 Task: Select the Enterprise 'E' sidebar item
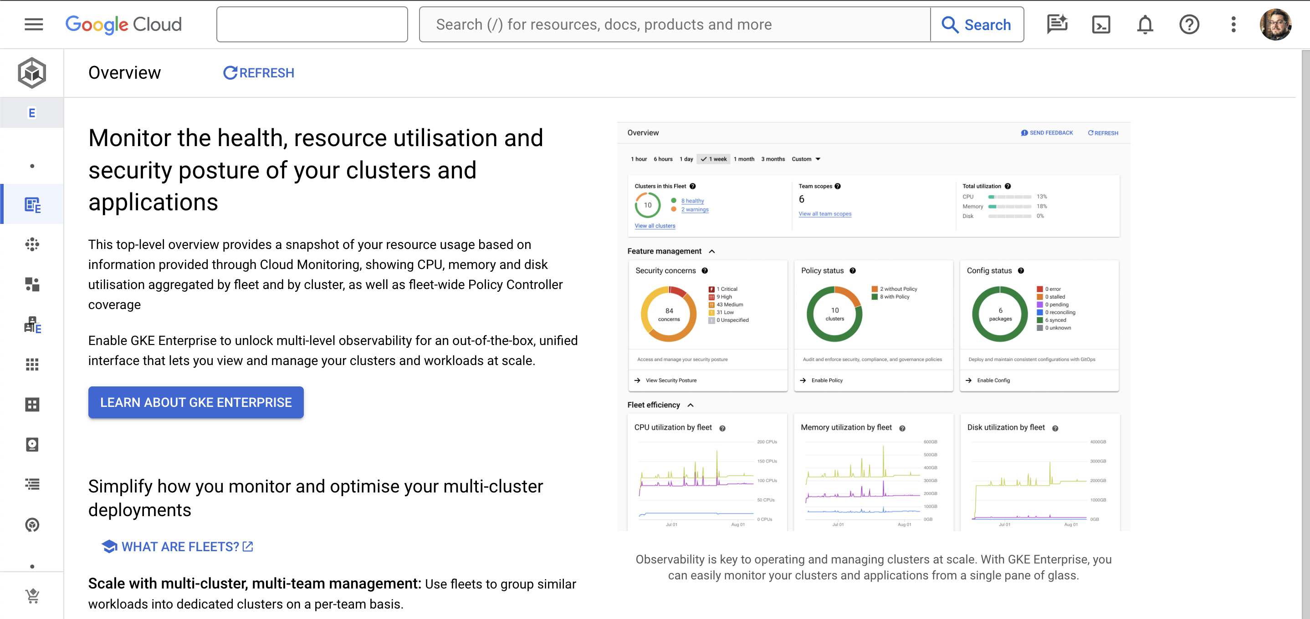32,113
